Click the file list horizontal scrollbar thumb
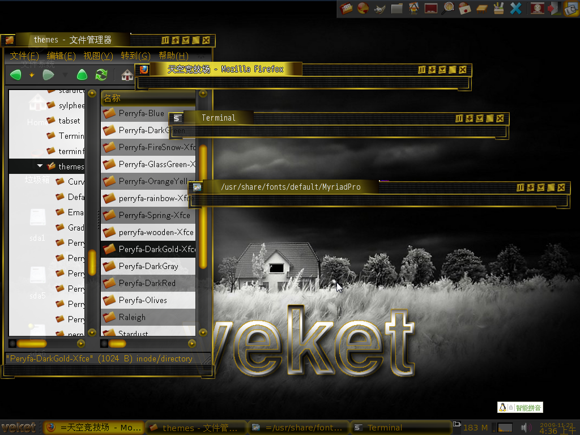 (117, 344)
